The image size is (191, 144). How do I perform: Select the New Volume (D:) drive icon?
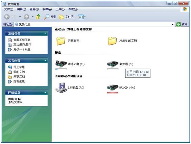pos(113,64)
